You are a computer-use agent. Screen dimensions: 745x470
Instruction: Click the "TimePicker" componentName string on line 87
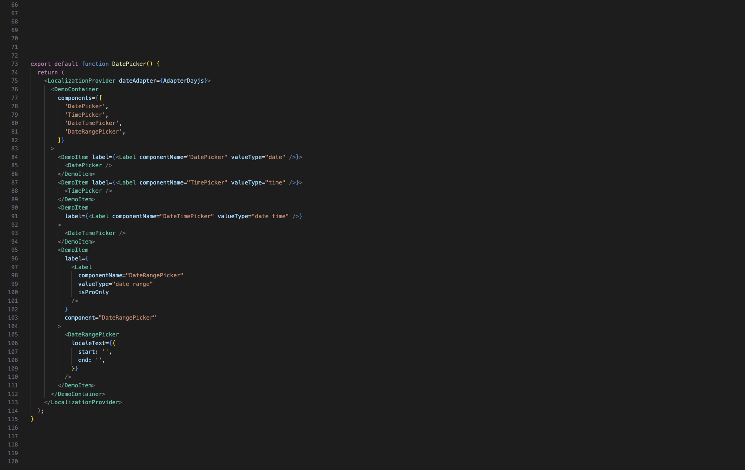(x=207, y=183)
